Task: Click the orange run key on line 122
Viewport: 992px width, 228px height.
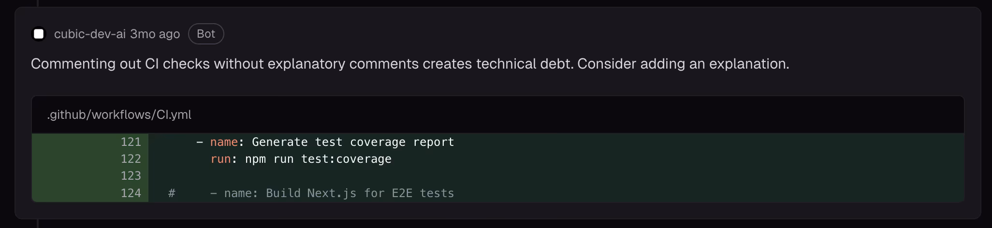Action: coord(220,159)
